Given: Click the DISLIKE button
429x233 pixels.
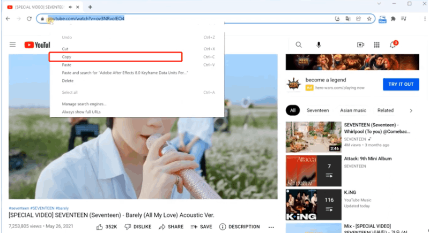Looking at the screenshot, I should 138,227.
